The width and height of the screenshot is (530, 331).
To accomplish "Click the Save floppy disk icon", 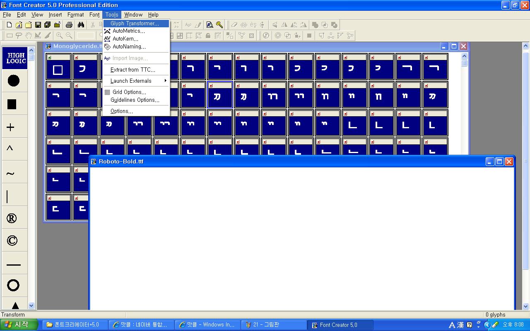I will tap(38, 25).
